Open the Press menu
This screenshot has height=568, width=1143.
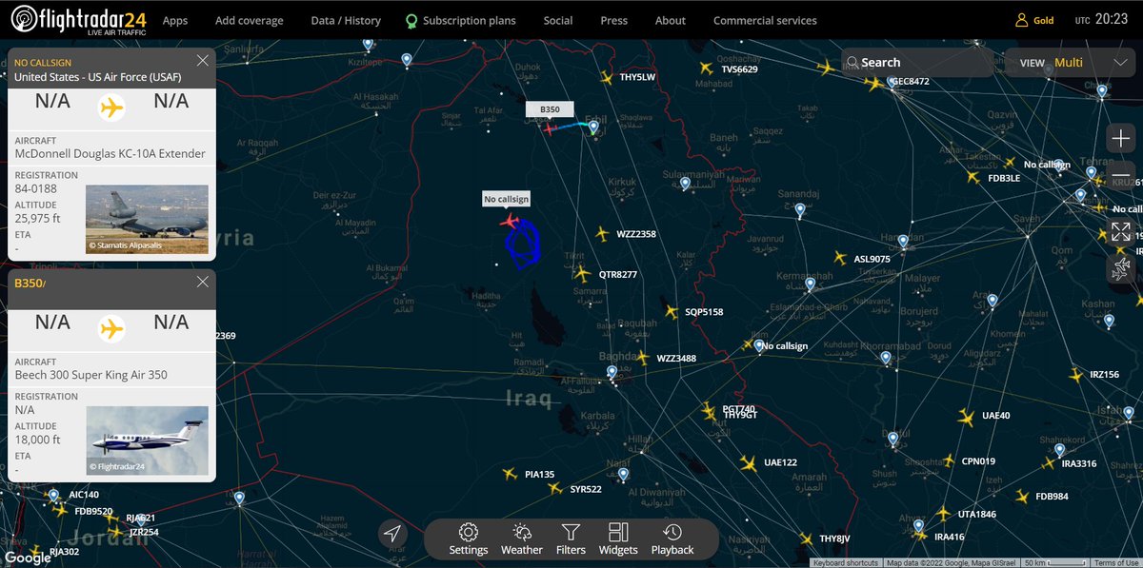614,20
